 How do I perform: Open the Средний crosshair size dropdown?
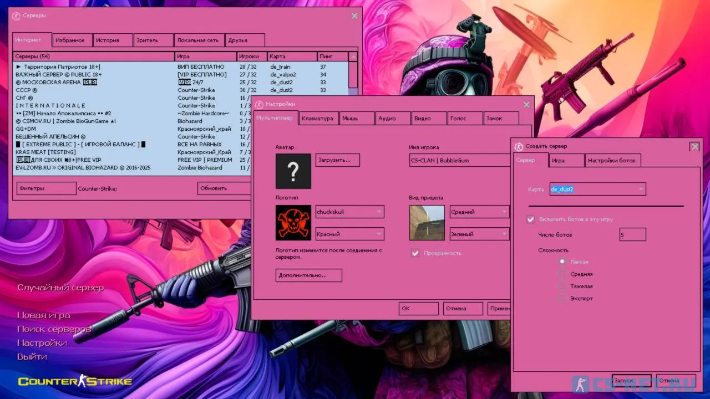pos(479,212)
